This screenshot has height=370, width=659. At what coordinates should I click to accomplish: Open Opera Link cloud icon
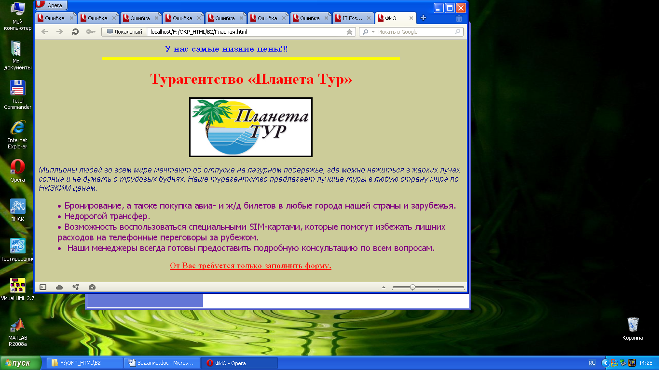59,287
